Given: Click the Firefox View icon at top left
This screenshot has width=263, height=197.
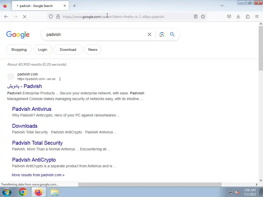Looking at the screenshot, I should point(5,6).
